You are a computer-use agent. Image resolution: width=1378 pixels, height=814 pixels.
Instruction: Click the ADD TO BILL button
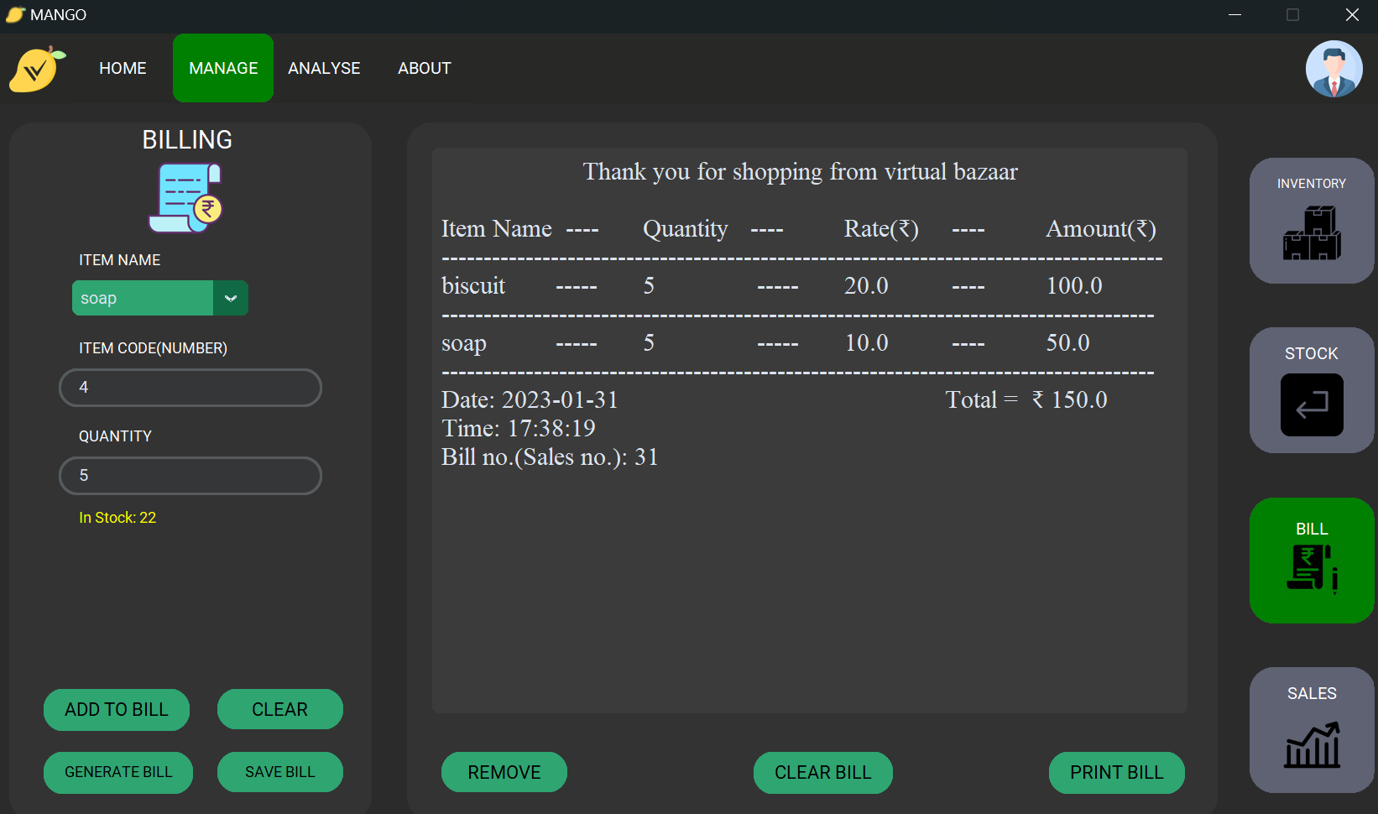[x=116, y=709]
